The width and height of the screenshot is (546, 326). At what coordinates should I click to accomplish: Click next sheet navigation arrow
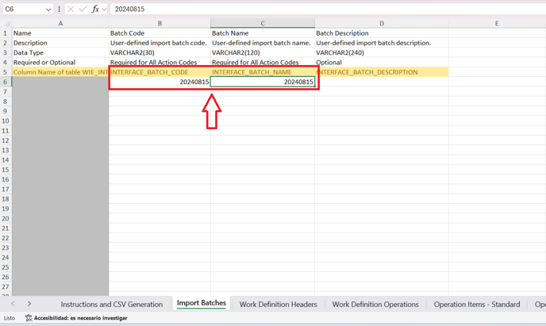coord(29,304)
